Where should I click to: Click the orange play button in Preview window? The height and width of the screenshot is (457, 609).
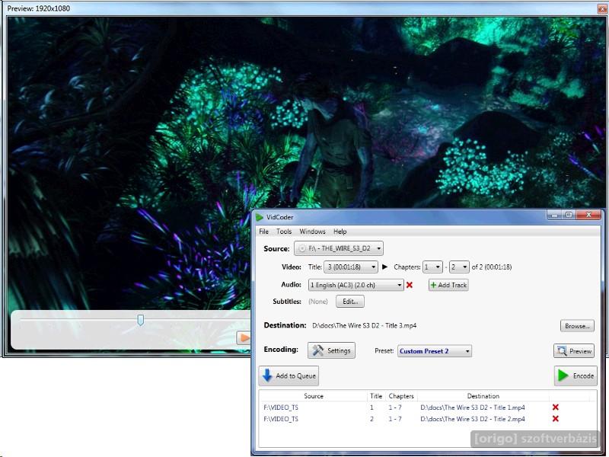point(244,337)
